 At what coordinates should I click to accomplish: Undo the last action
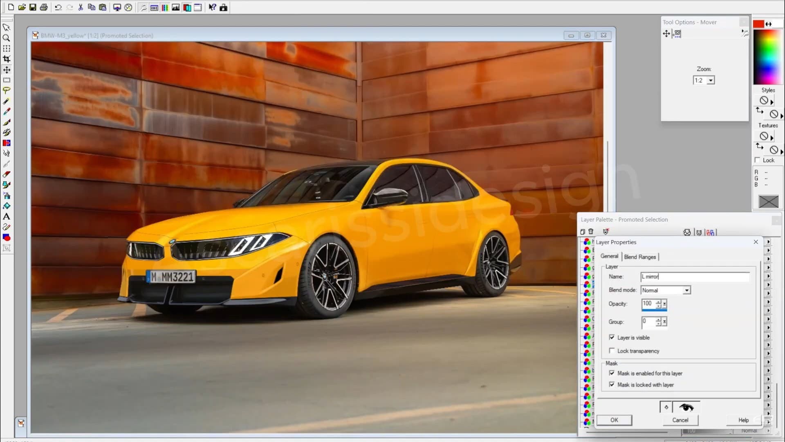(58, 7)
